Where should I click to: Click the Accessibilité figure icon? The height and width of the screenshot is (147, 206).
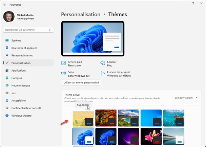(7, 100)
